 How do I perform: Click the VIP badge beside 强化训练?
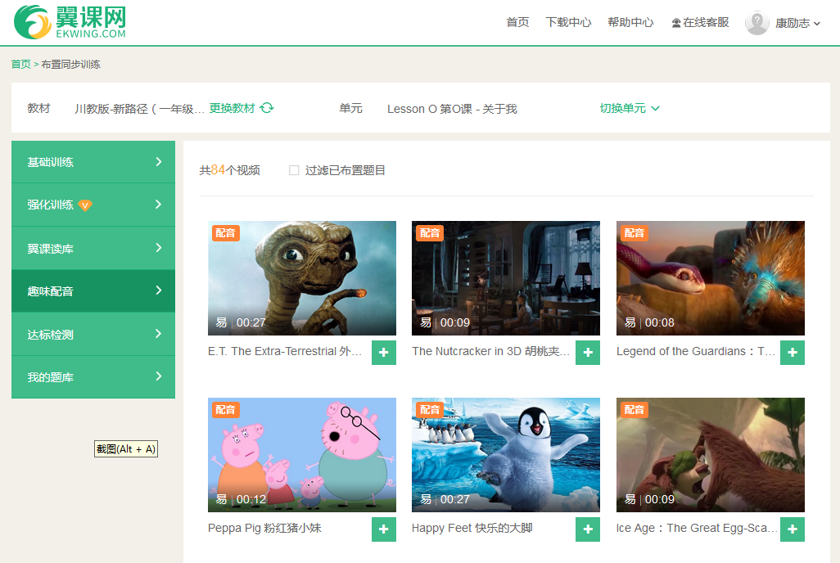pos(84,205)
